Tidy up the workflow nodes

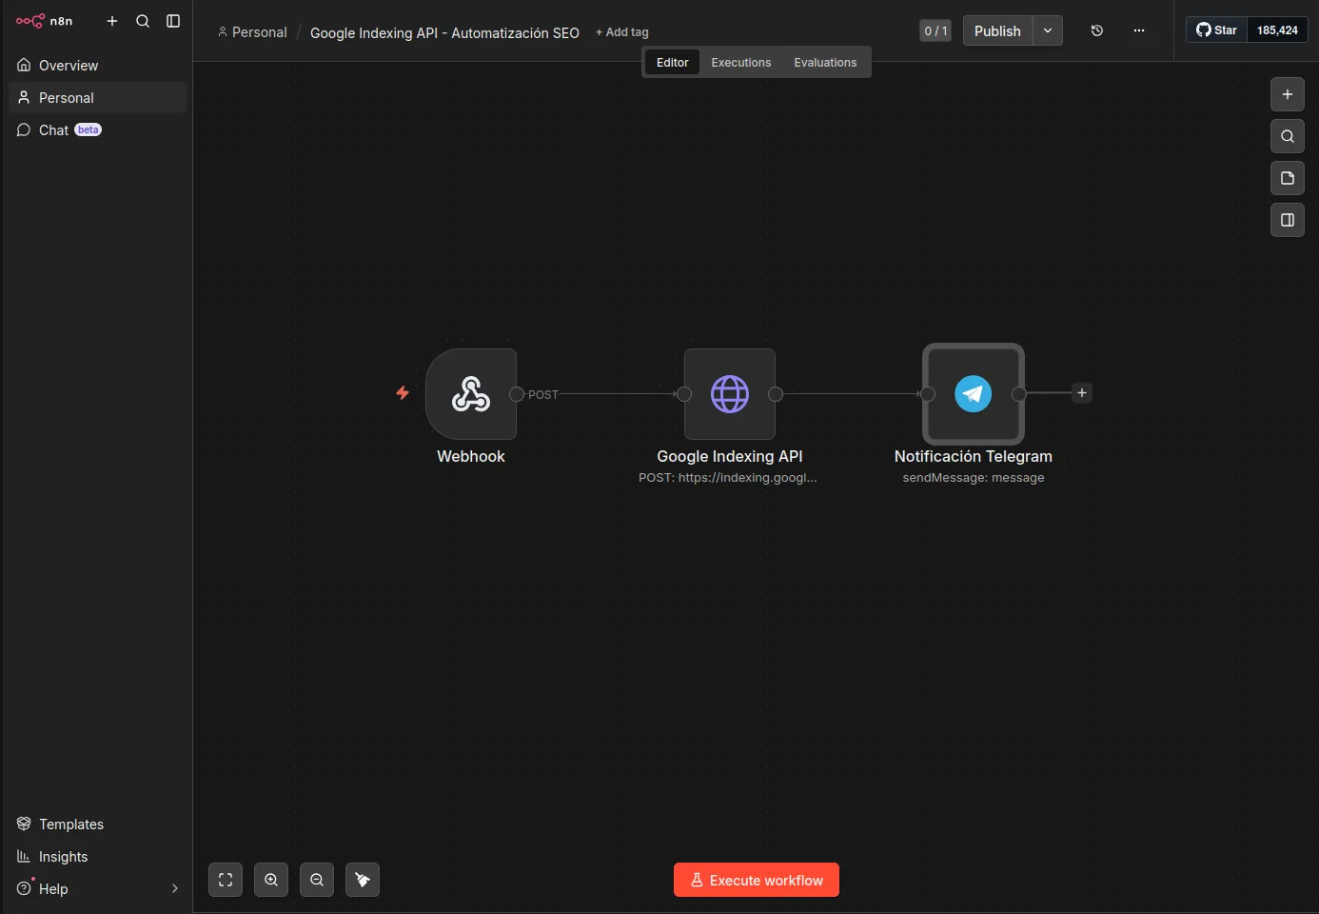tap(363, 880)
